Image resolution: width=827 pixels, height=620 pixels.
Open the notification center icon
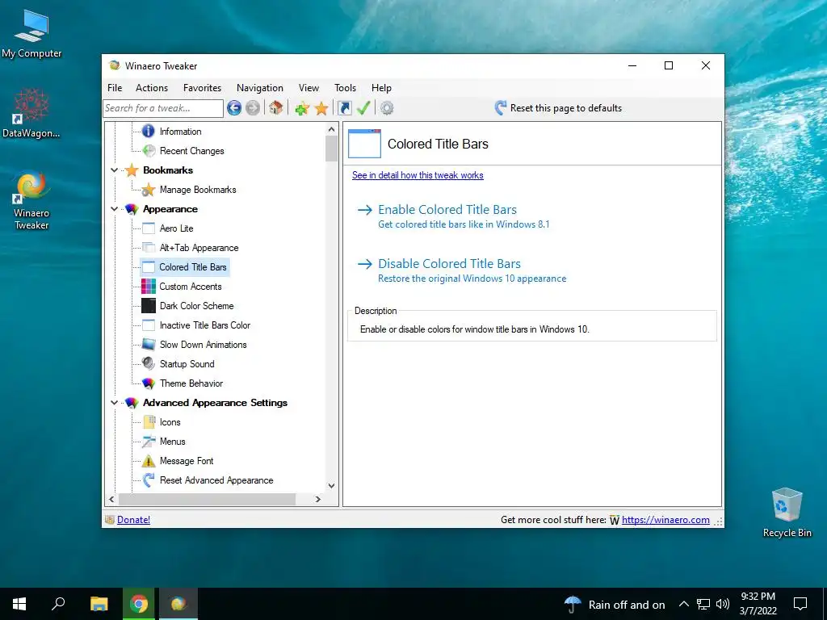[800, 604]
